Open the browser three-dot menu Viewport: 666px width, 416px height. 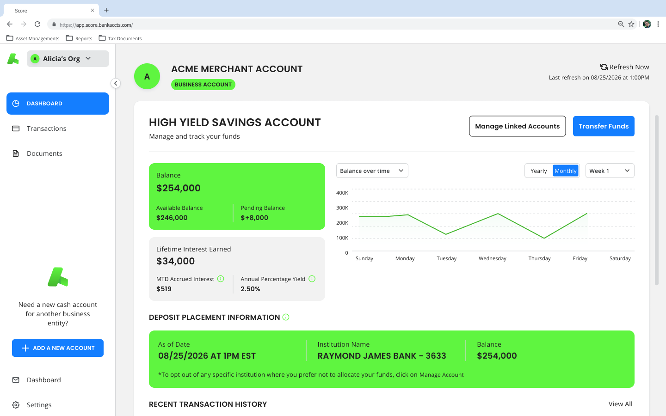coord(658,24)
